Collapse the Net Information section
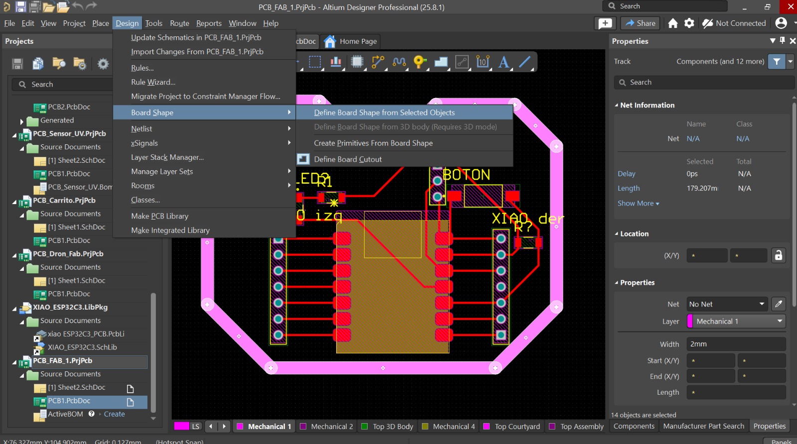The height and width of the screenshot is (444, 797). pyautogui.click(x=616, y=105)
